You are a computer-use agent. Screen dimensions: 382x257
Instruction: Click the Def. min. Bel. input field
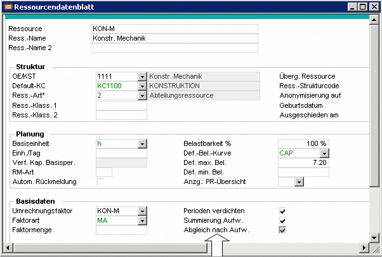pos(303,172)
